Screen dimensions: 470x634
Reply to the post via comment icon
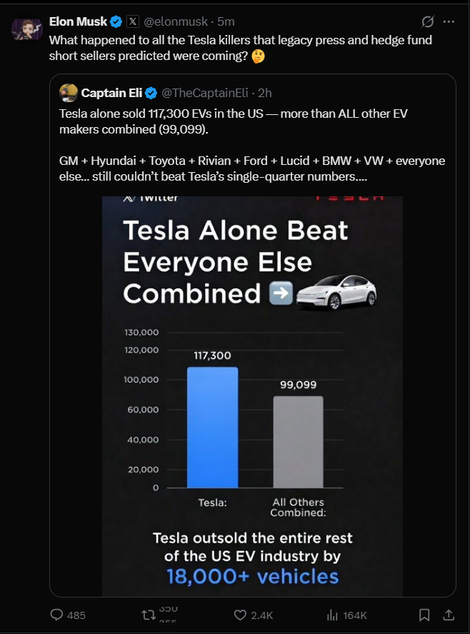(57, 615)
